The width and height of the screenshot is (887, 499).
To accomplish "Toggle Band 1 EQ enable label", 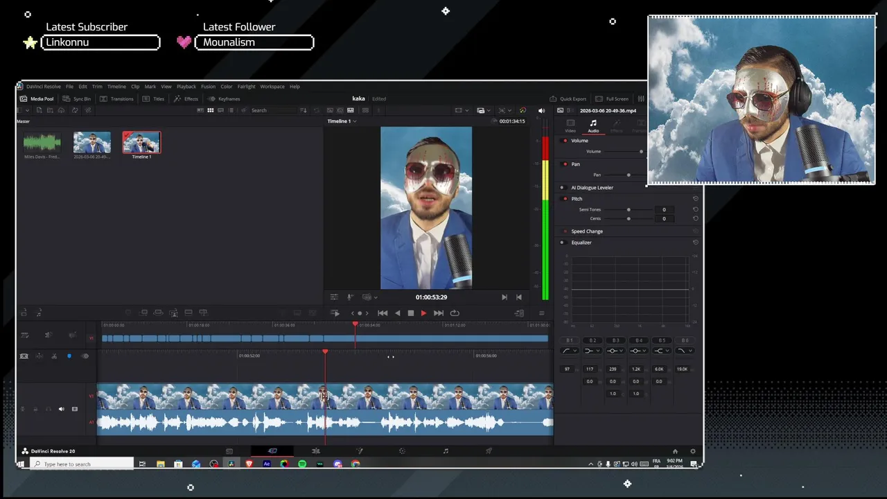I will 570,340.
